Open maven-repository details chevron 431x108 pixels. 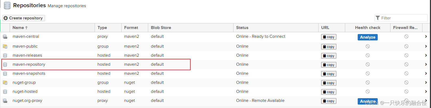pyautogui.click(x=426, y=64)
